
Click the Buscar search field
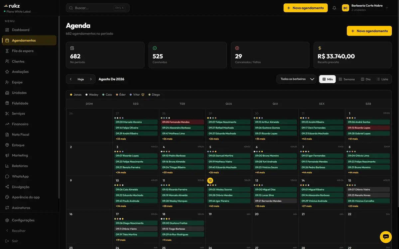coord(98,8)
